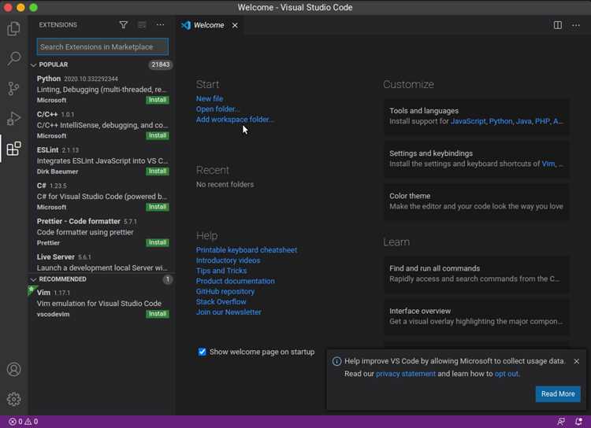Uncheck Show welcome page on startup
The width and height of the screenshot is (591, 428).
pyautogui.click(x=202, y=352)
